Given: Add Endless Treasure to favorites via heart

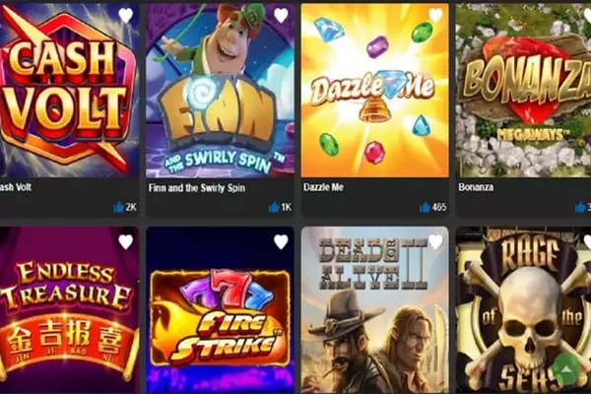Looking at the screenshot, I should [126, 242].
